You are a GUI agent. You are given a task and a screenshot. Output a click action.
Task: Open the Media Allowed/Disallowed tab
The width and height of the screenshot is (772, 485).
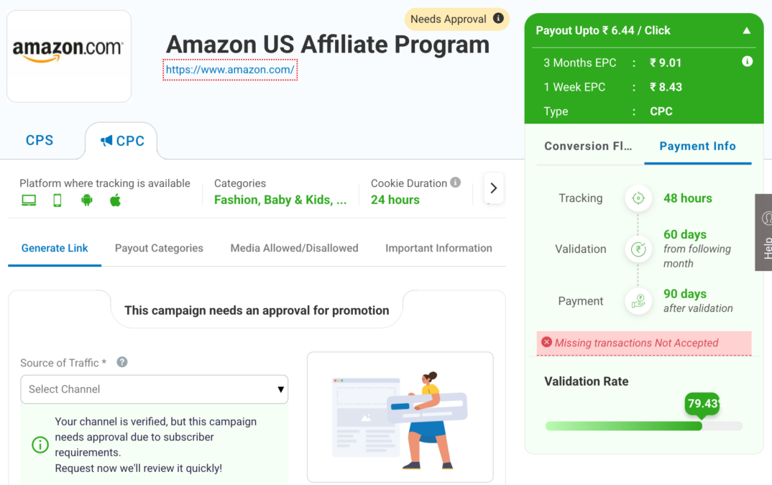tap(295, 248)
